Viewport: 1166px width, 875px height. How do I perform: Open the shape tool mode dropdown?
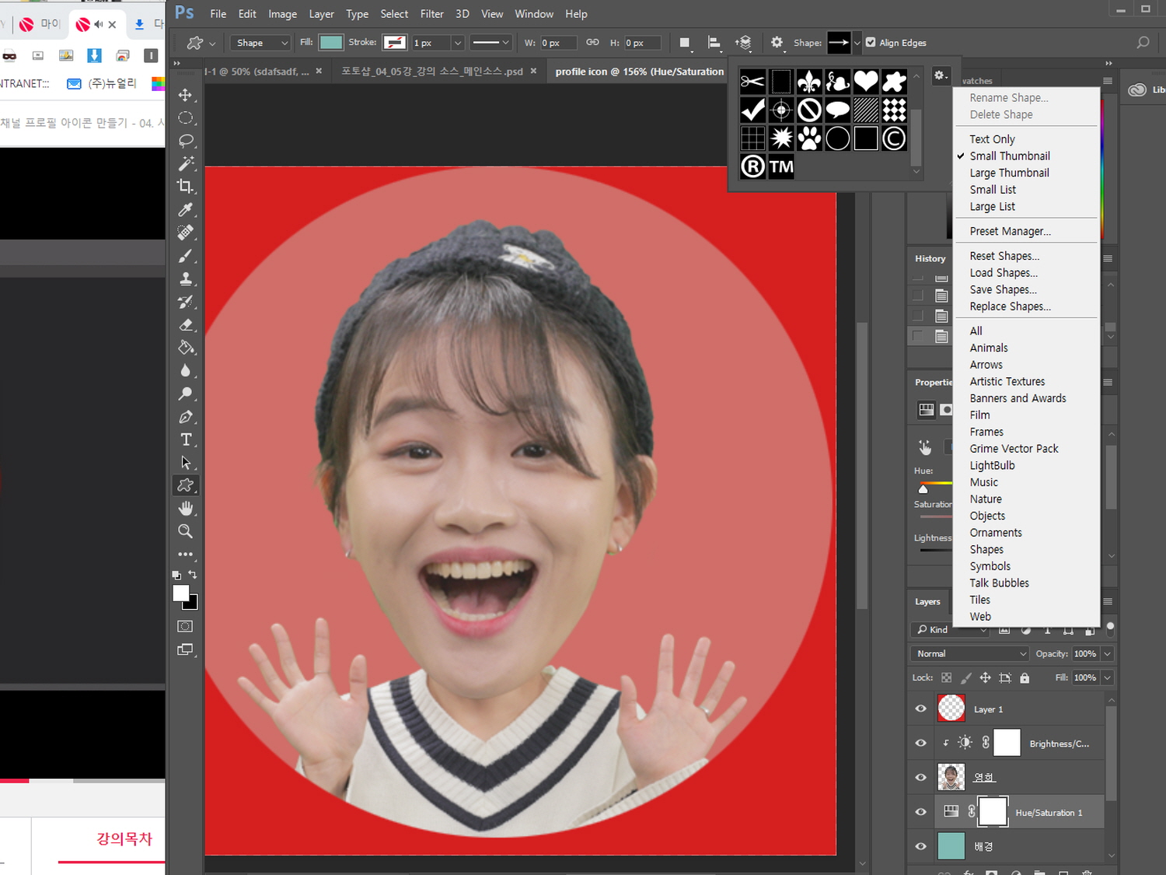[260, 43]
